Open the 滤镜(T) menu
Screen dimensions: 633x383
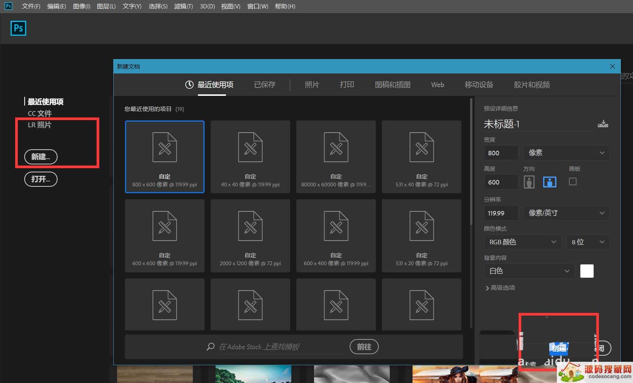tap(184, 6)
